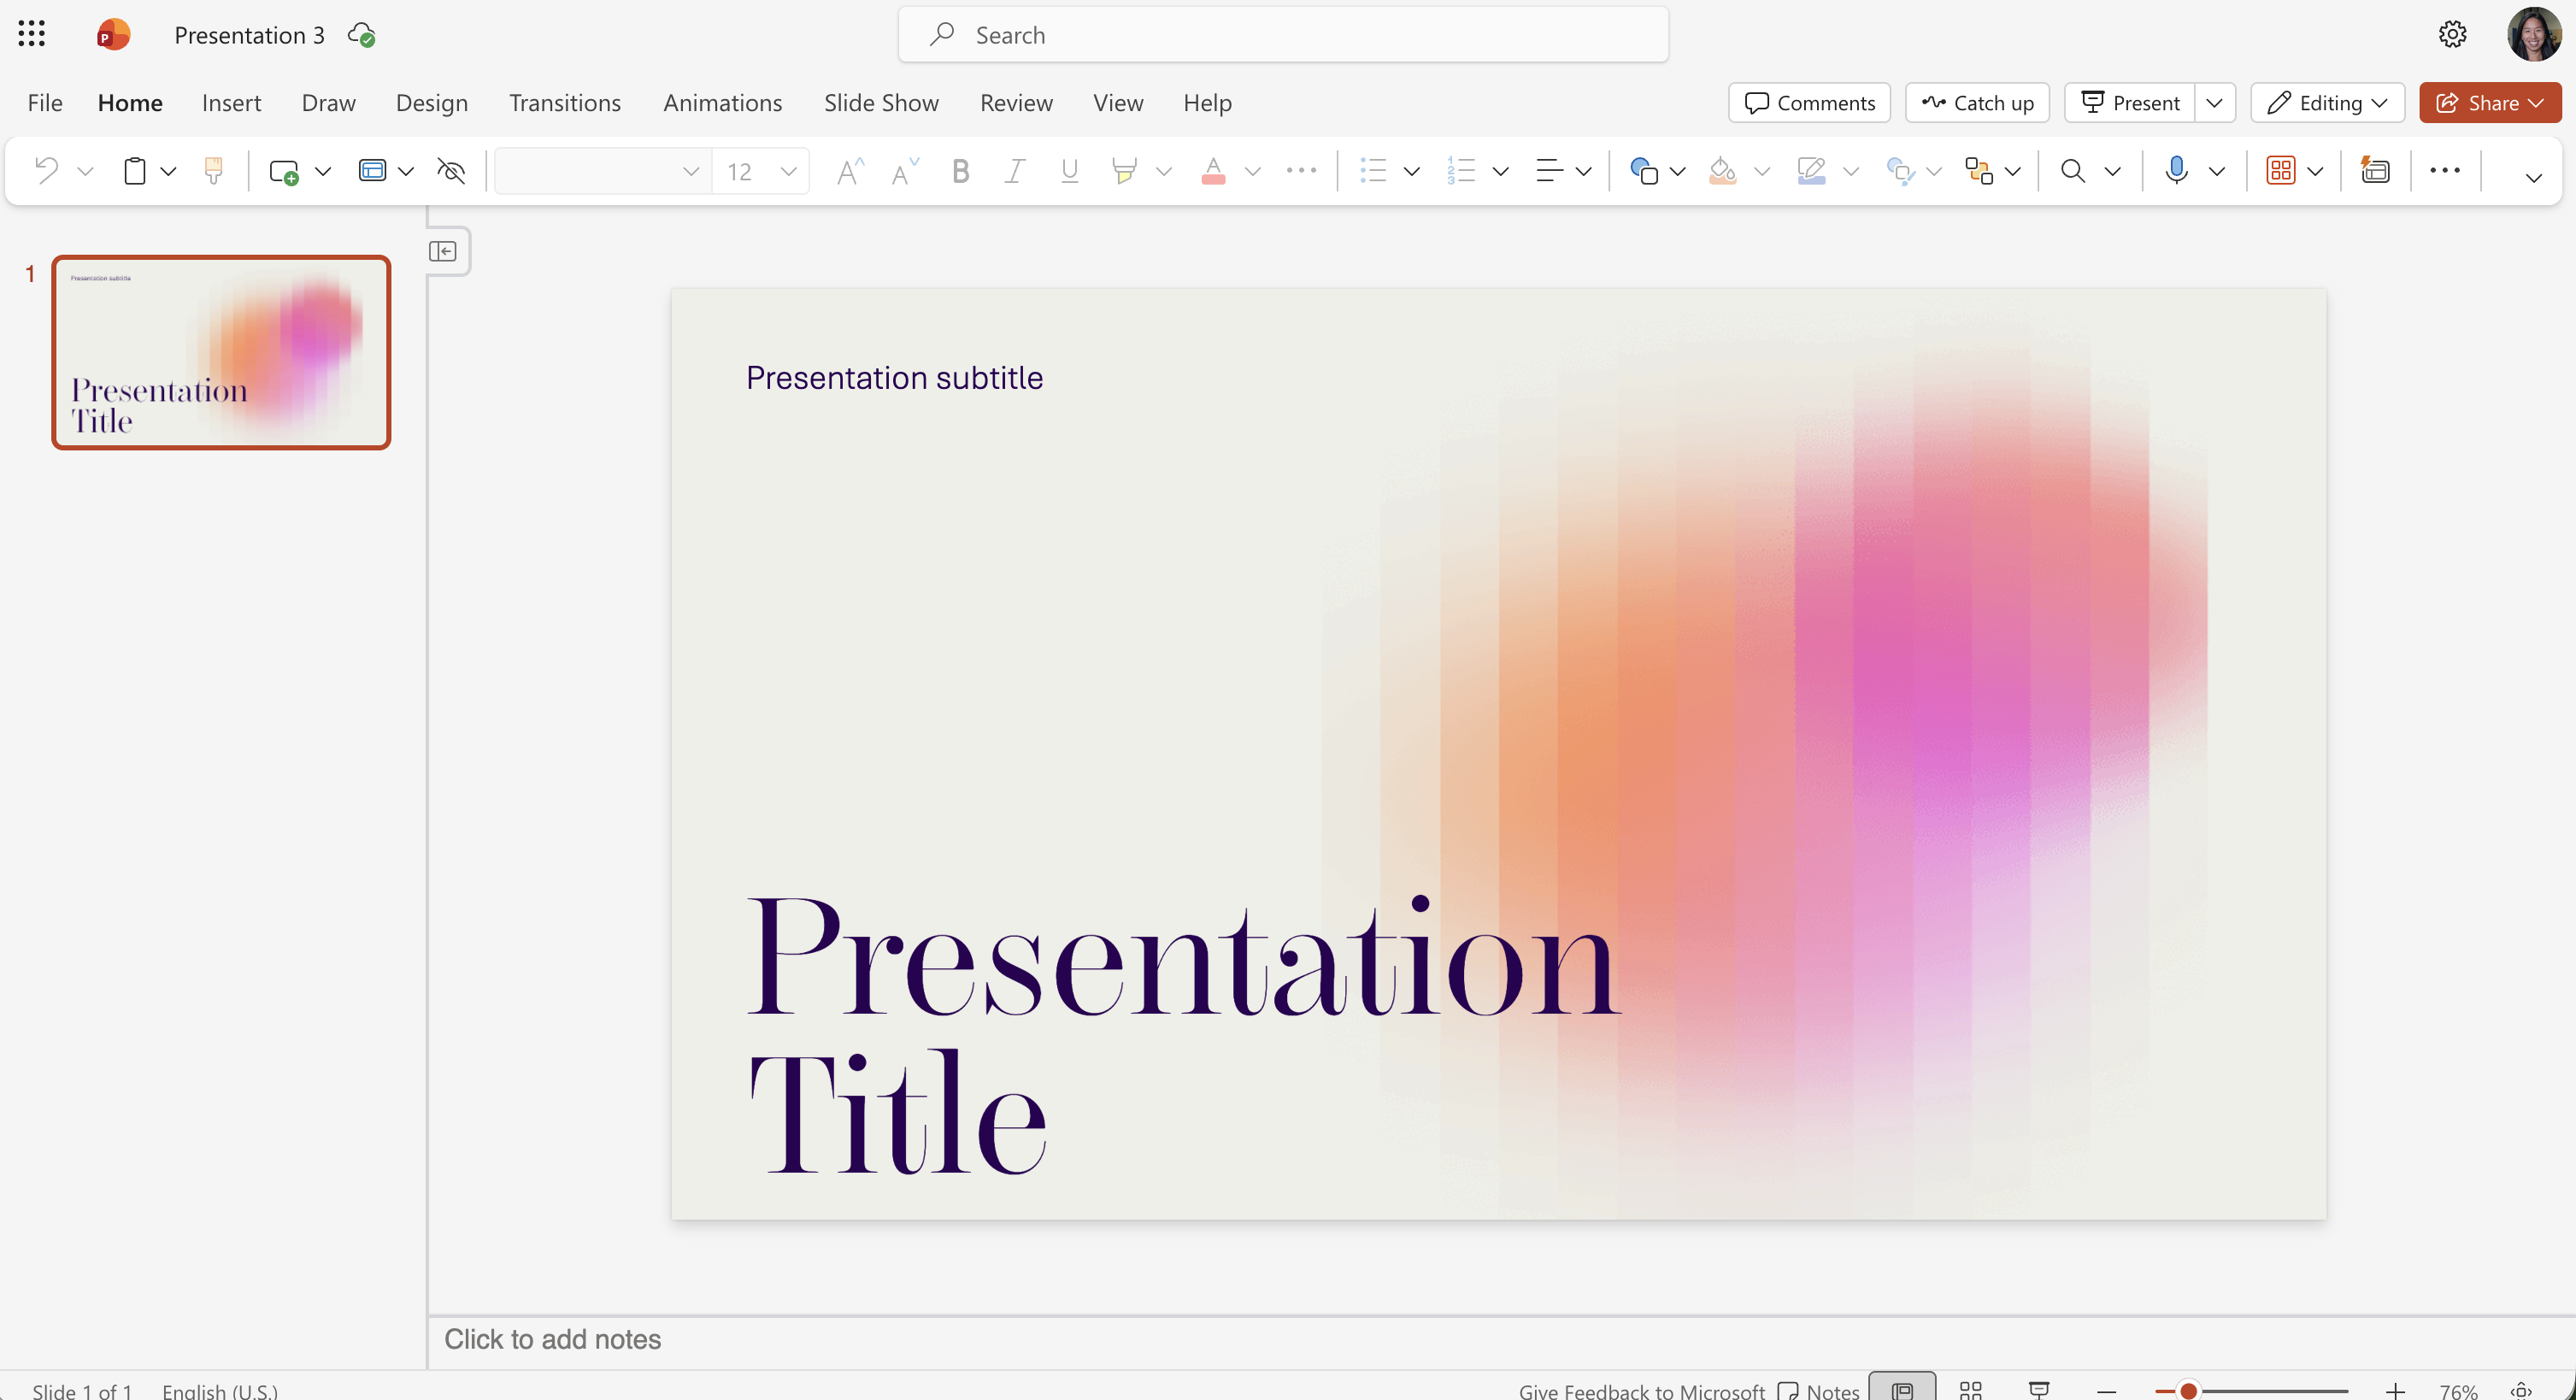Open the settings gear
This screenshot has width=2576, height=1400.
click(x=2452, y=34)
